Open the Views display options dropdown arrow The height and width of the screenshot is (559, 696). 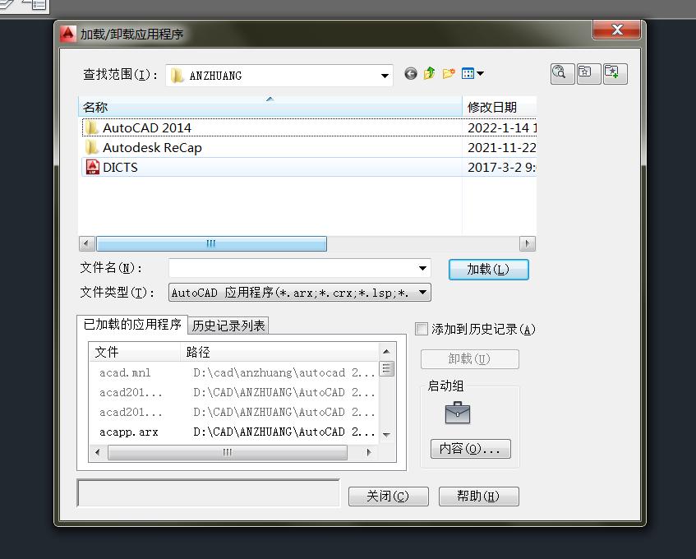(479, 73)
